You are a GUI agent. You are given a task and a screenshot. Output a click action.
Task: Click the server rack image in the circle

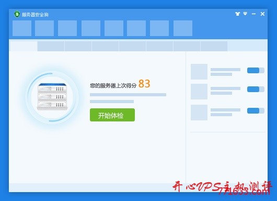[52, 96]
